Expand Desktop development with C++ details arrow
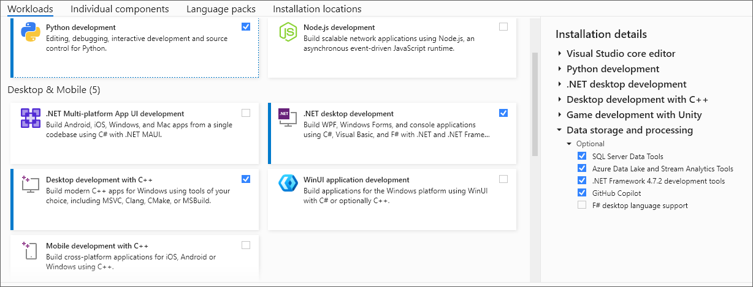This screenshot has height=287, width=753. [x=560, y=100]
